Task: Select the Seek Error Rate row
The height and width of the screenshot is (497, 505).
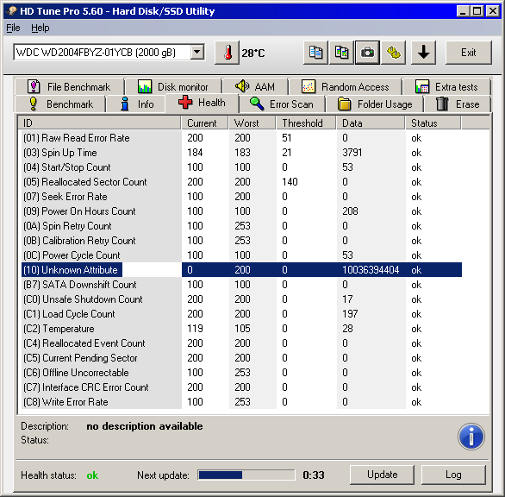Action: point(241,197)
